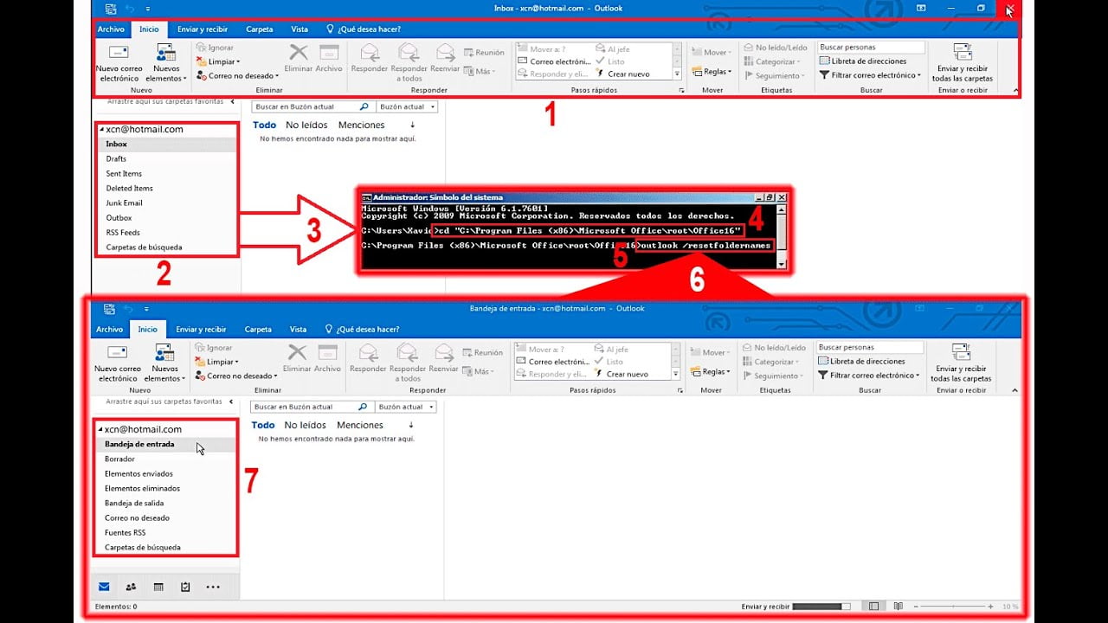Click Responder in Bandeja de entrada window ribbon

tap(368, 358)
